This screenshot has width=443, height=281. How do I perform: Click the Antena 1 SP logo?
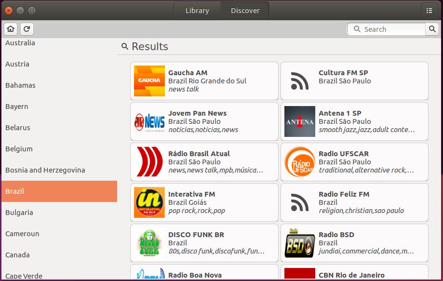(x=300, y=121)
